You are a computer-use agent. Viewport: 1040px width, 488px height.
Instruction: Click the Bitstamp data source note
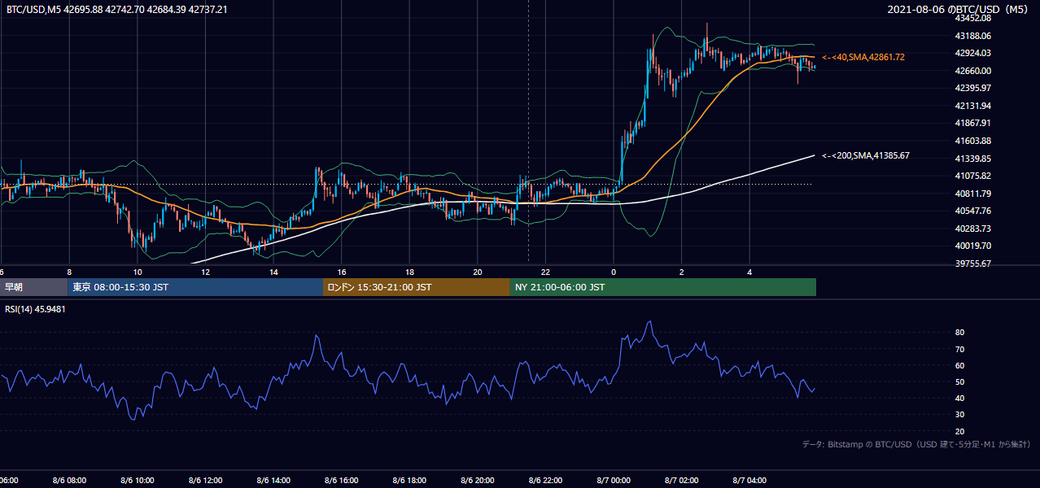(916, 445)
